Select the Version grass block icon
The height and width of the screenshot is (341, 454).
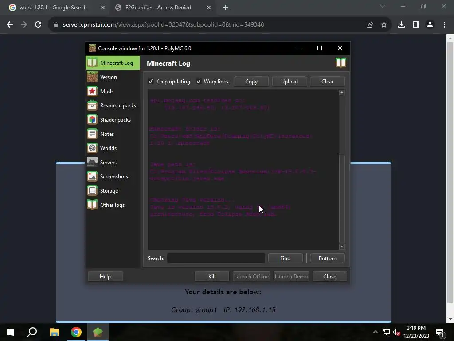(x=92, y=77)
